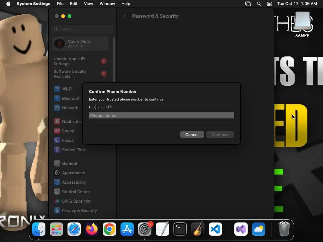Cancel the Confirm Phone Number dialog
Image resolution: width=323 pixels, height=242 pixels.
pyautogui.click(x=192, y=135)
